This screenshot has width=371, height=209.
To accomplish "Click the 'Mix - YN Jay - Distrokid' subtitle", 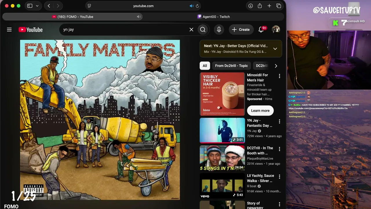I will (235, 52).
